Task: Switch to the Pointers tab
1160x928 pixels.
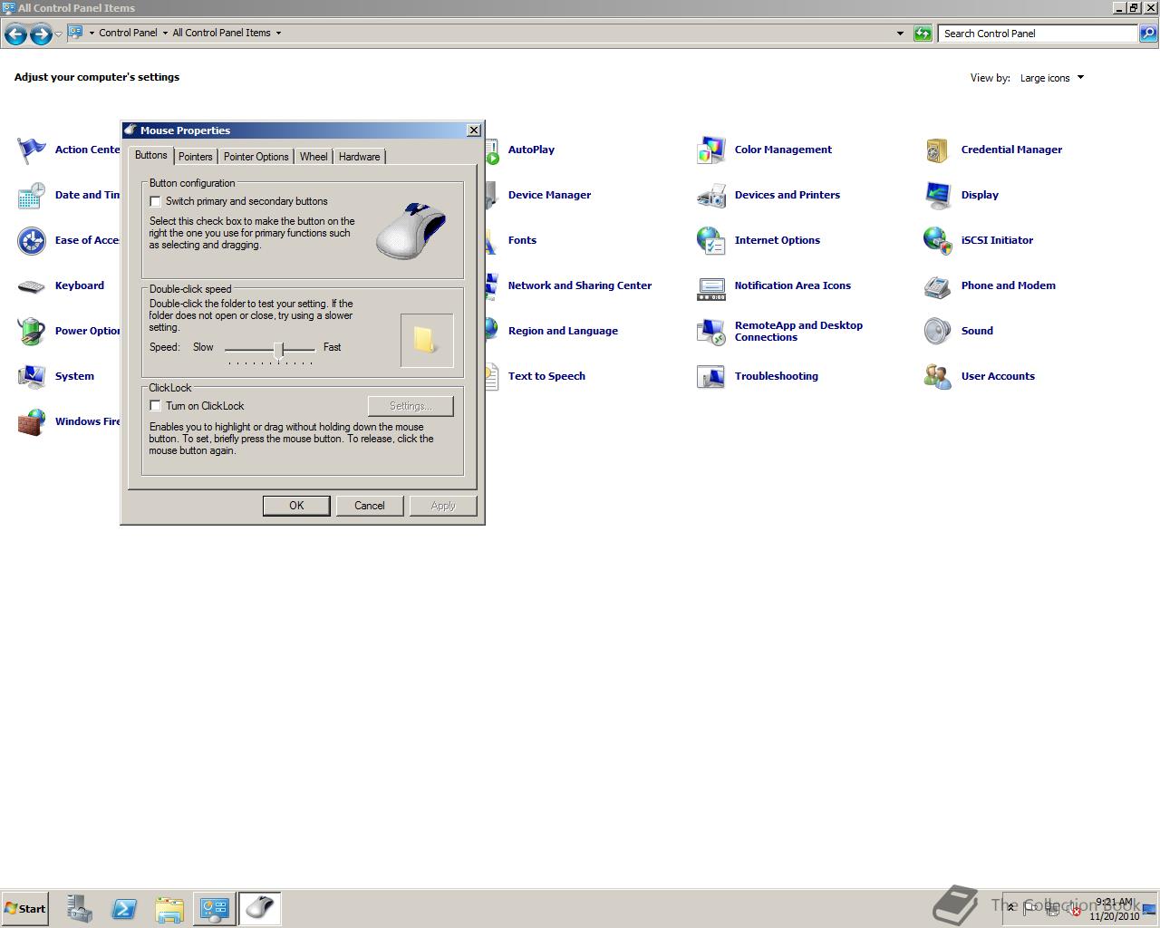Action: (x=196, y=157)
